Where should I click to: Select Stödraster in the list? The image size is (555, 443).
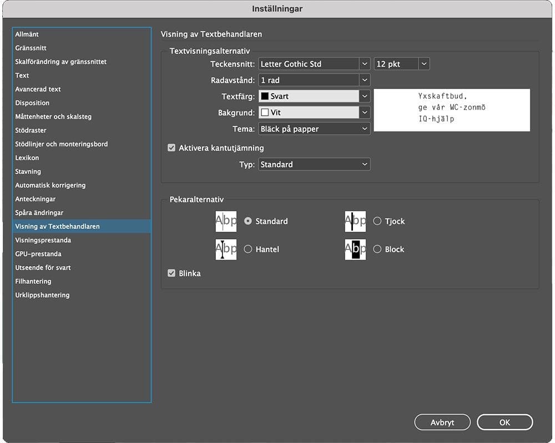pos(82,130)
